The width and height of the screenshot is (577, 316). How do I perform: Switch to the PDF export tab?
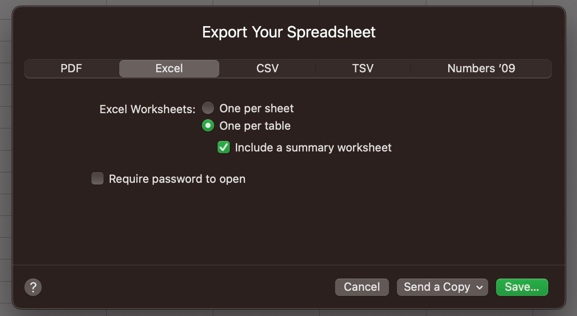pos(71,68)
